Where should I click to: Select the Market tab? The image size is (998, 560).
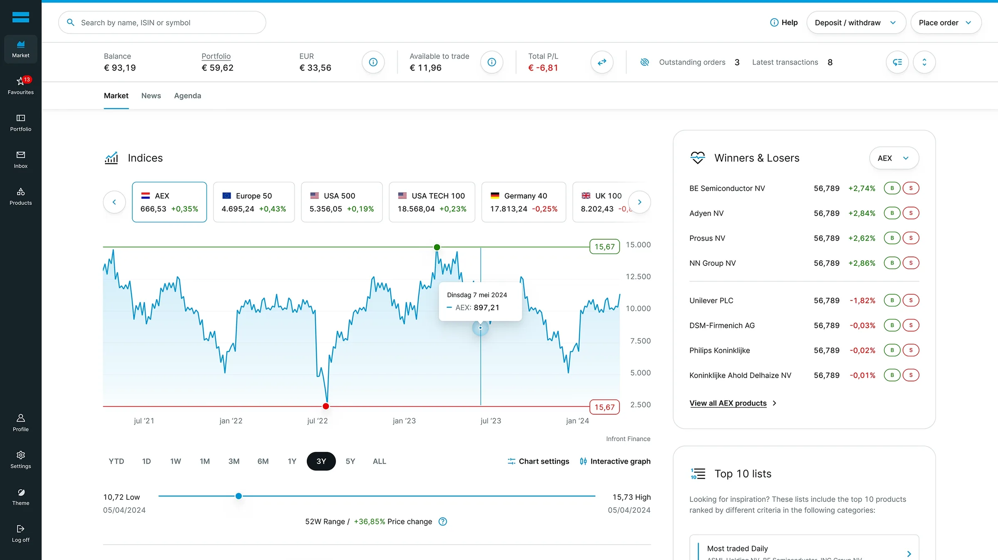pyautogui.click(x=116, y=96)
